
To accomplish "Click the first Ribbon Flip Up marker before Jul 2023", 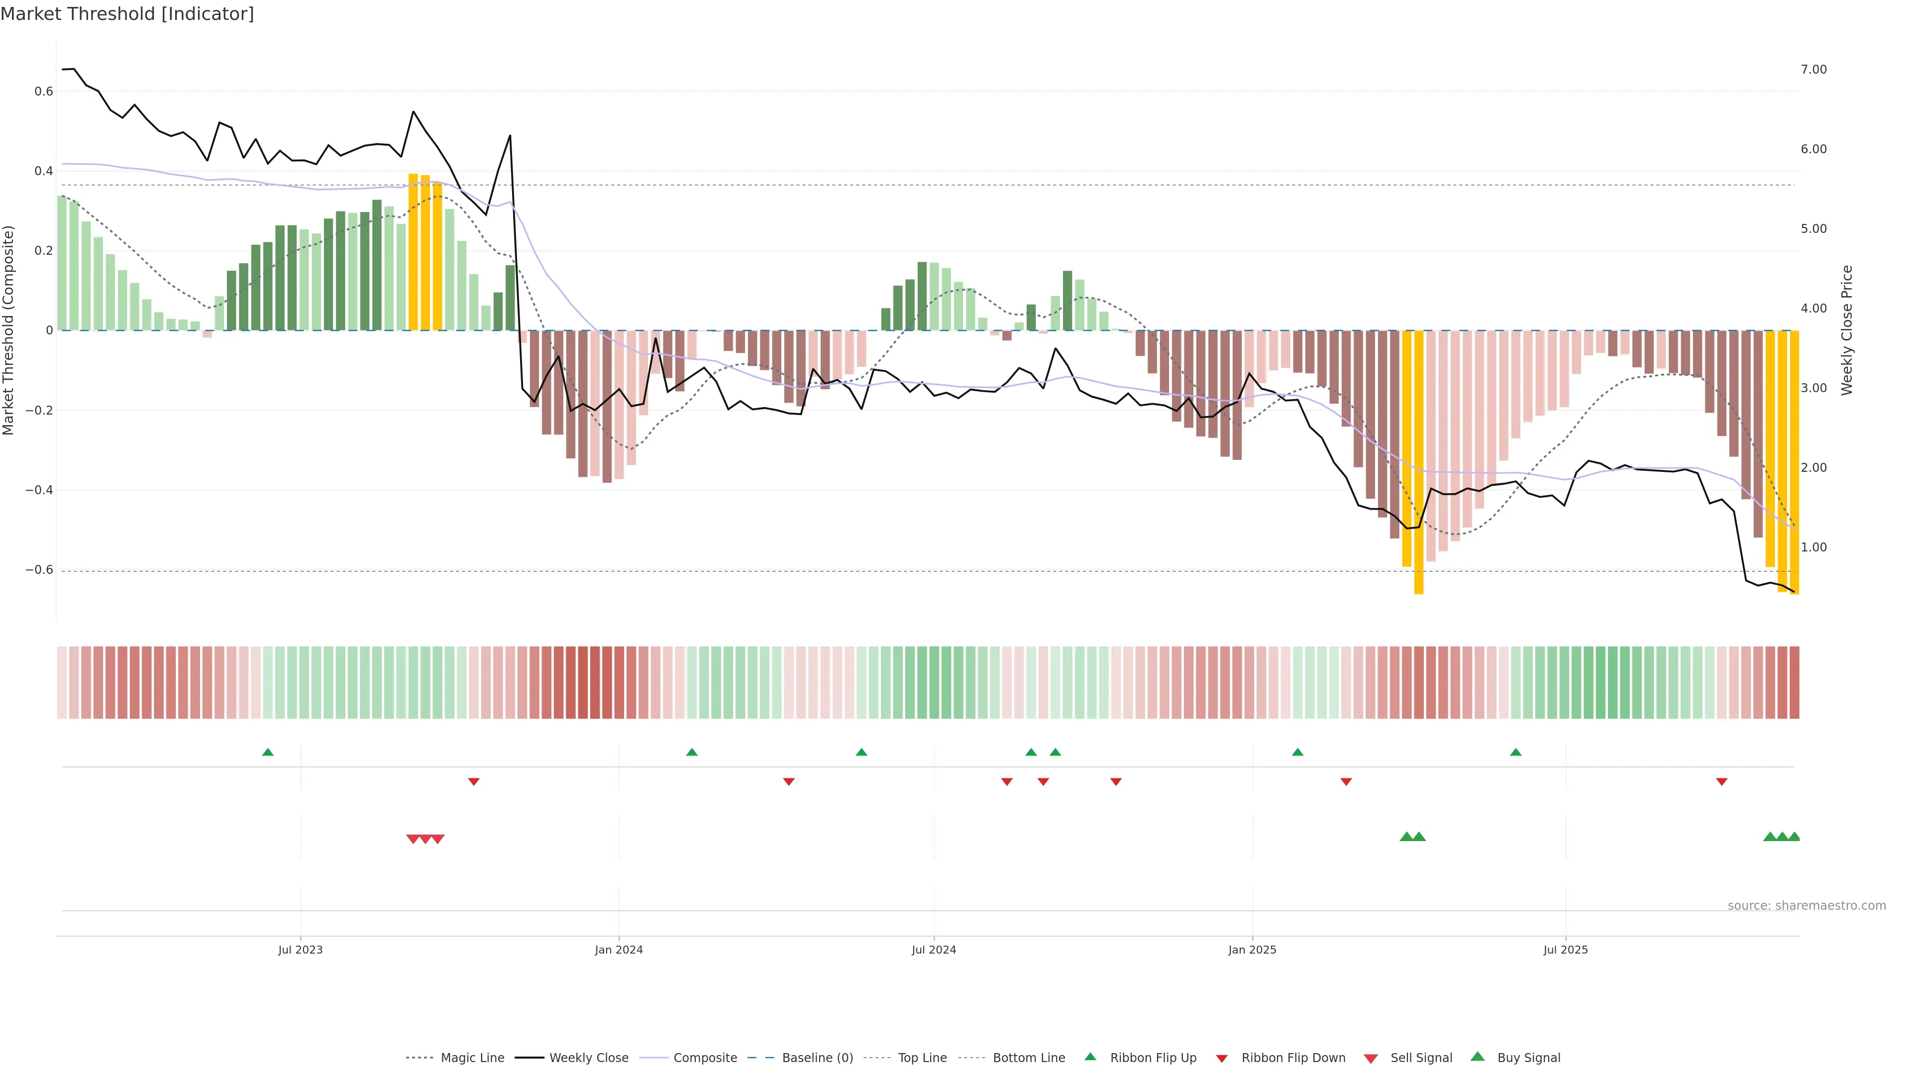I will pos(268,752).
